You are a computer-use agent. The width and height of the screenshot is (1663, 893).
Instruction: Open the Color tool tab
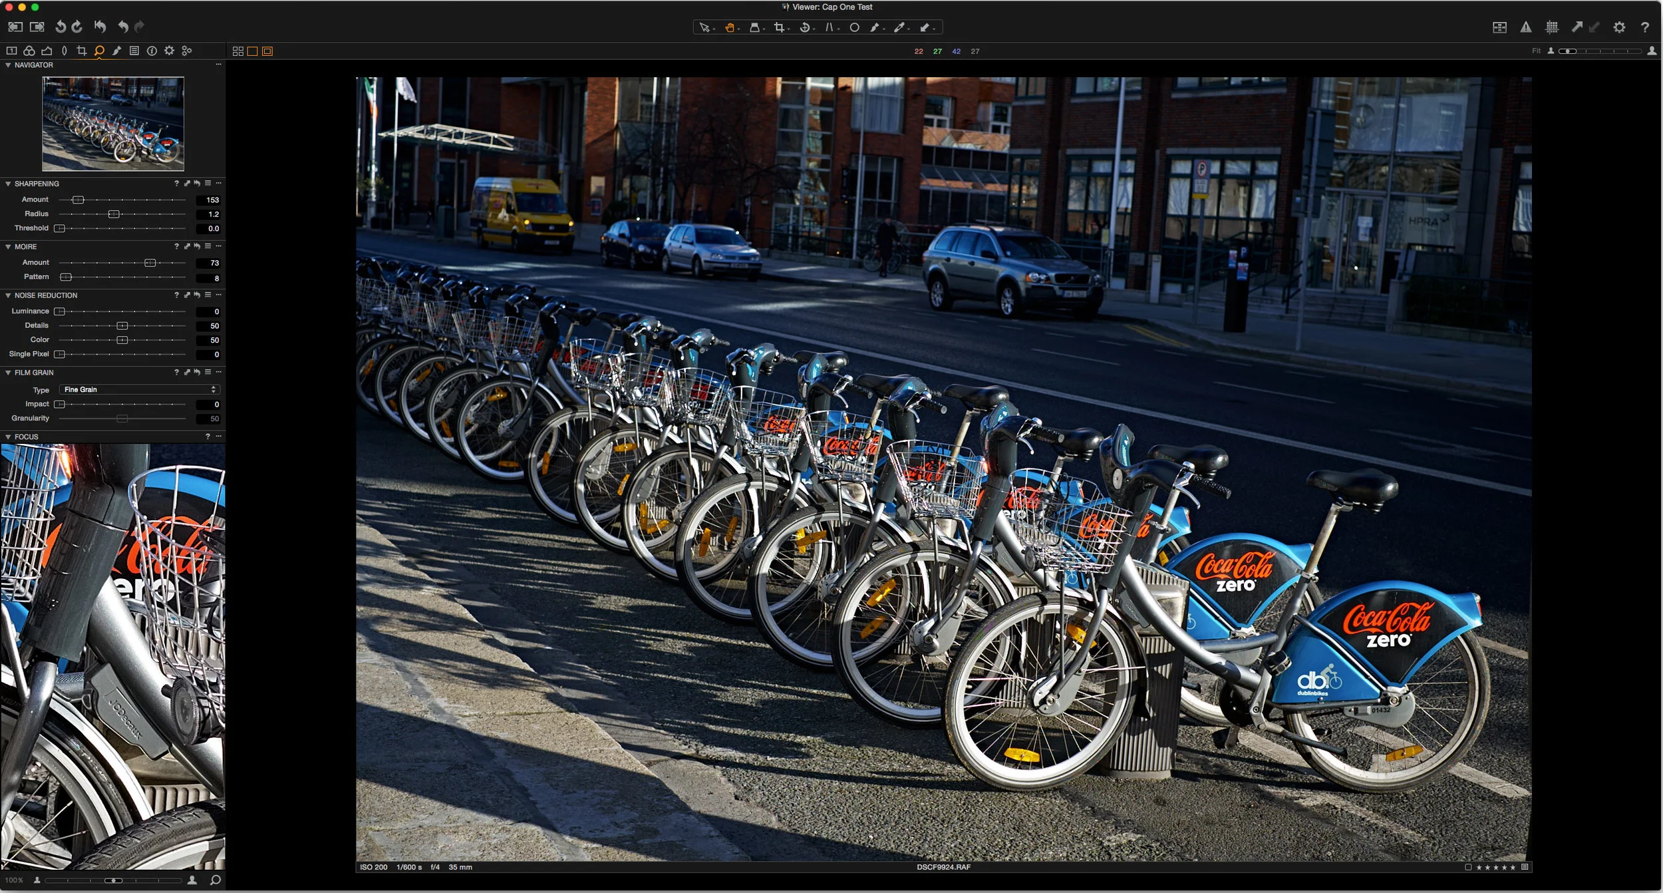[x=29, y=51]
